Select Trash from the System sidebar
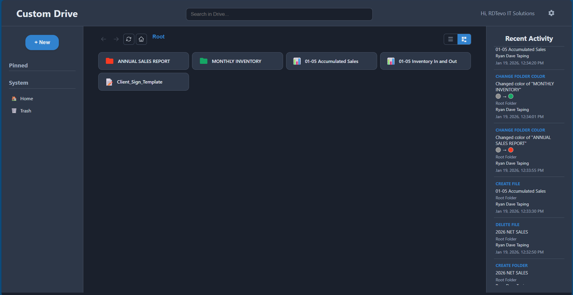 point(25,111)
